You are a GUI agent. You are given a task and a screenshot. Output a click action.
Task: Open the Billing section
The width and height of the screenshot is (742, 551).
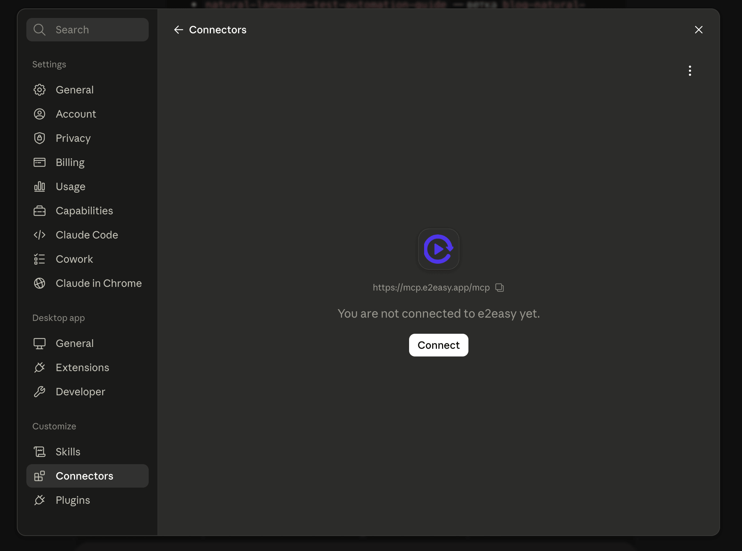click(88, 162)
